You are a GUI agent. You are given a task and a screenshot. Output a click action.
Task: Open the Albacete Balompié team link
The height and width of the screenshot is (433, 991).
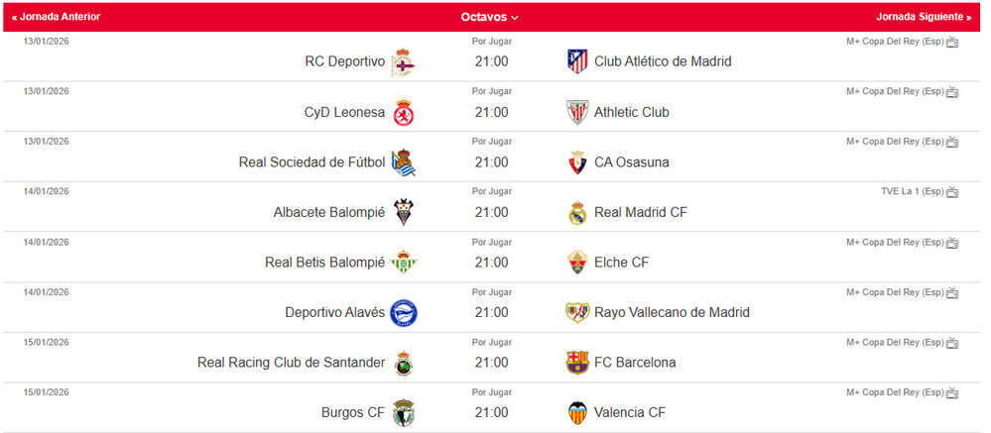329,212
